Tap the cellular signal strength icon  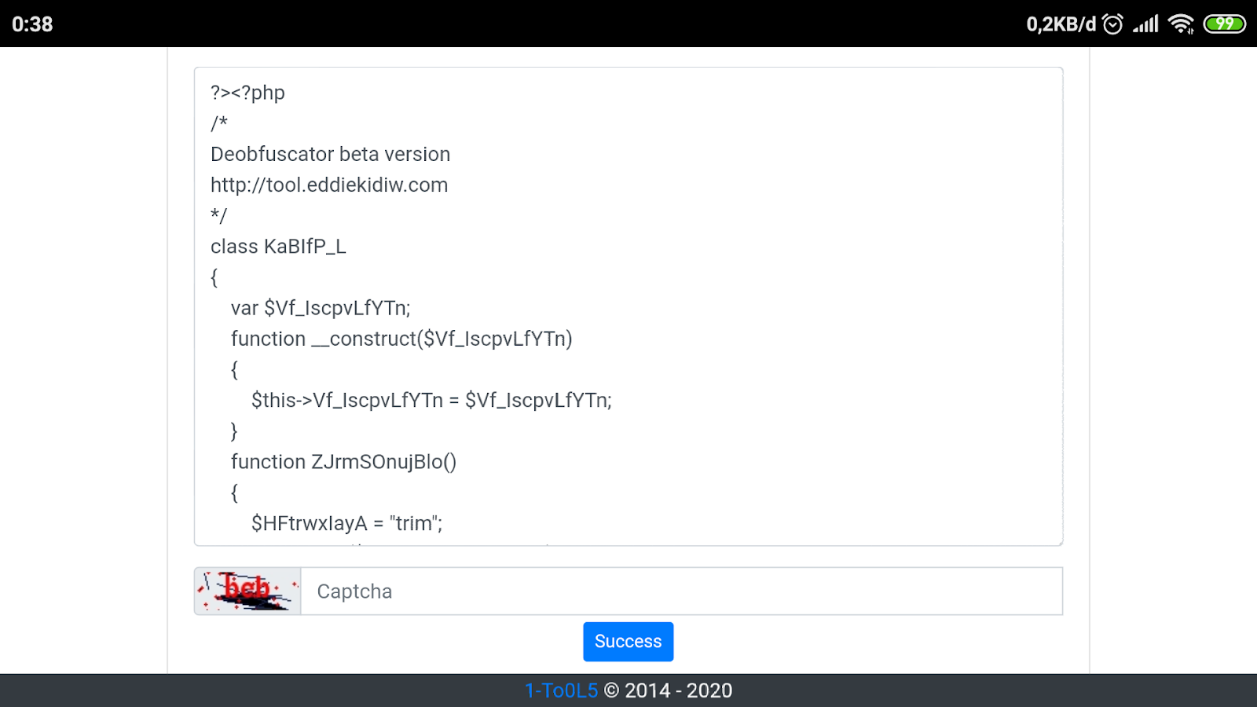pyautogui.click(x=1144, y=24)
